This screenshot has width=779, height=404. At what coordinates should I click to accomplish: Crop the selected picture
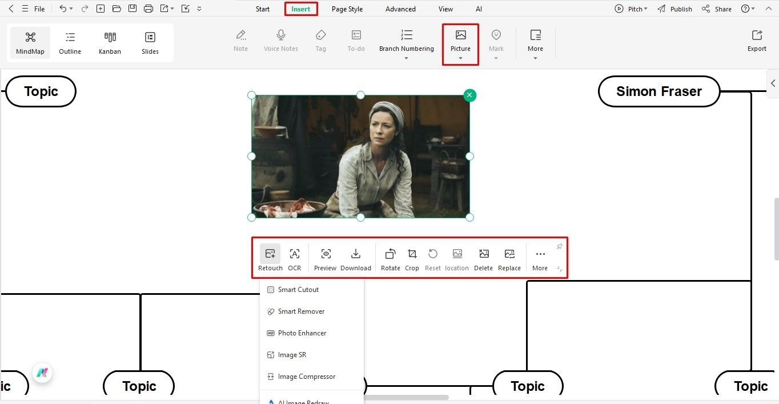pos(412,258)
